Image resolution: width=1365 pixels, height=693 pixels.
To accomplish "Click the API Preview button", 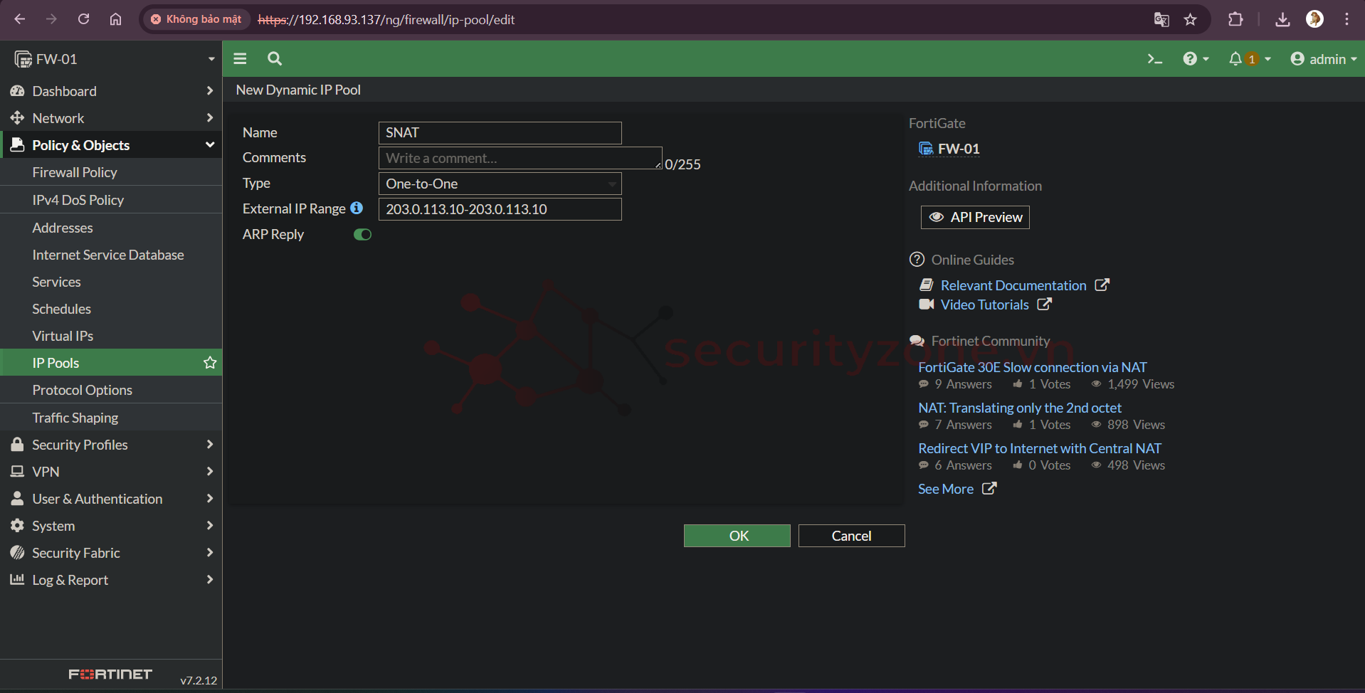I will pos(975,217).
